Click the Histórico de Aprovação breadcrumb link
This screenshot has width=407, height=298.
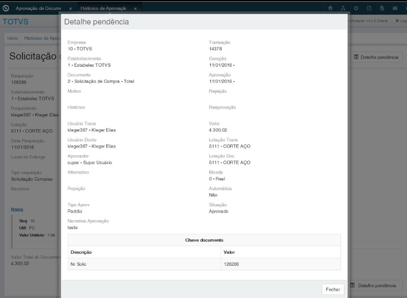(x=42, y=38)
